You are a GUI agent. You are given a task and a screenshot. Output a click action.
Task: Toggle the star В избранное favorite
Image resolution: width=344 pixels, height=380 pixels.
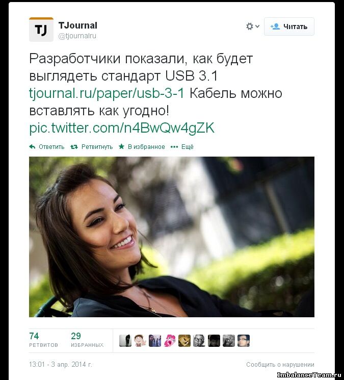121,146
